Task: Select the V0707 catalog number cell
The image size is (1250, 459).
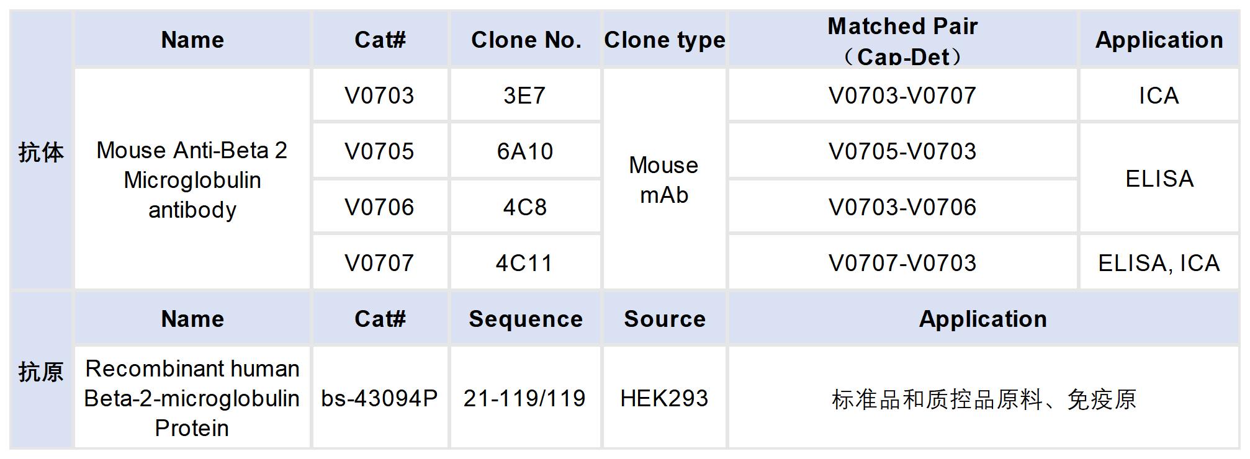Action: click(x=379, y=263)
